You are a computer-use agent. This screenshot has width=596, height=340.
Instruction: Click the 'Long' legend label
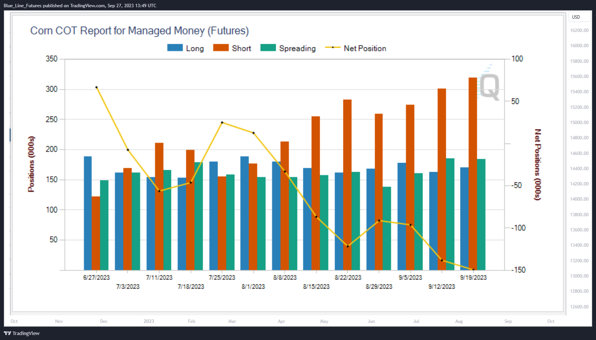coord(195,48)
